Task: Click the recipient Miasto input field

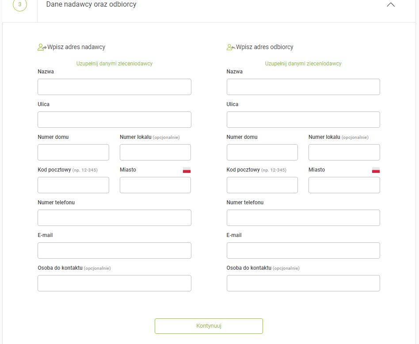Action: point(344,185)
